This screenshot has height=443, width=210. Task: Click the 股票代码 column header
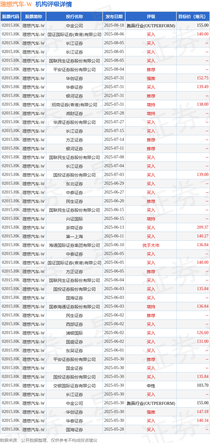click(x=11, y=17)
